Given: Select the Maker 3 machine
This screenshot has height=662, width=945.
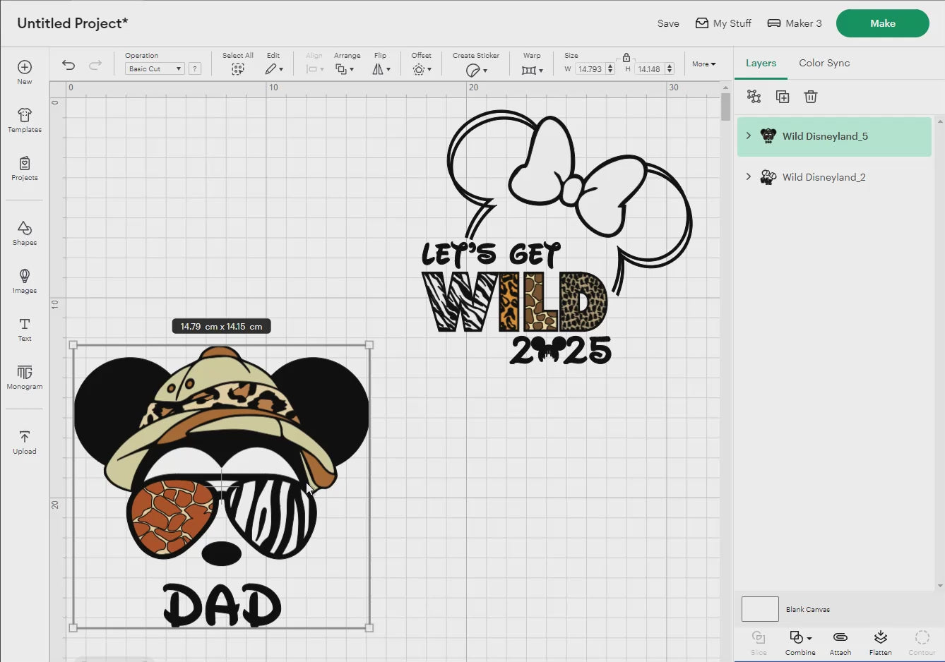Looking at the screenshot, I should pos(795,23).
